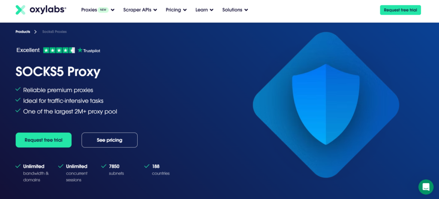This screenshot has height=199, width=439.
Task: Click Unlimited bandwidth & domains text
Action: coord(36,173)
